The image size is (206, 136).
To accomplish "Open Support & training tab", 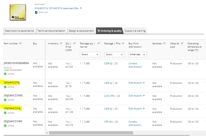I will pos(135,31).
